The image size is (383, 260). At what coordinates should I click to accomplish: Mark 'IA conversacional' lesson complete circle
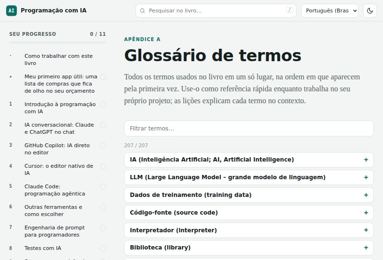[x=103, y=125]
